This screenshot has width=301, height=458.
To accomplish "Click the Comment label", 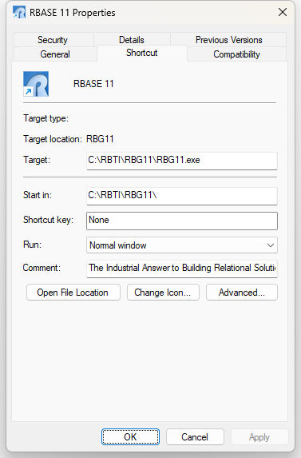I will (x=42, y=268).
